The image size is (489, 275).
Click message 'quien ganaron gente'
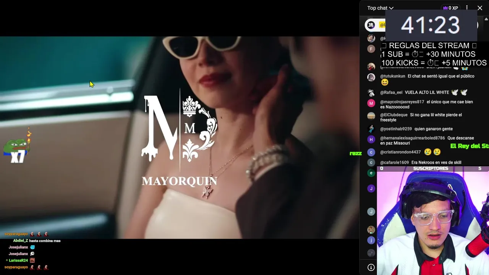433,129
